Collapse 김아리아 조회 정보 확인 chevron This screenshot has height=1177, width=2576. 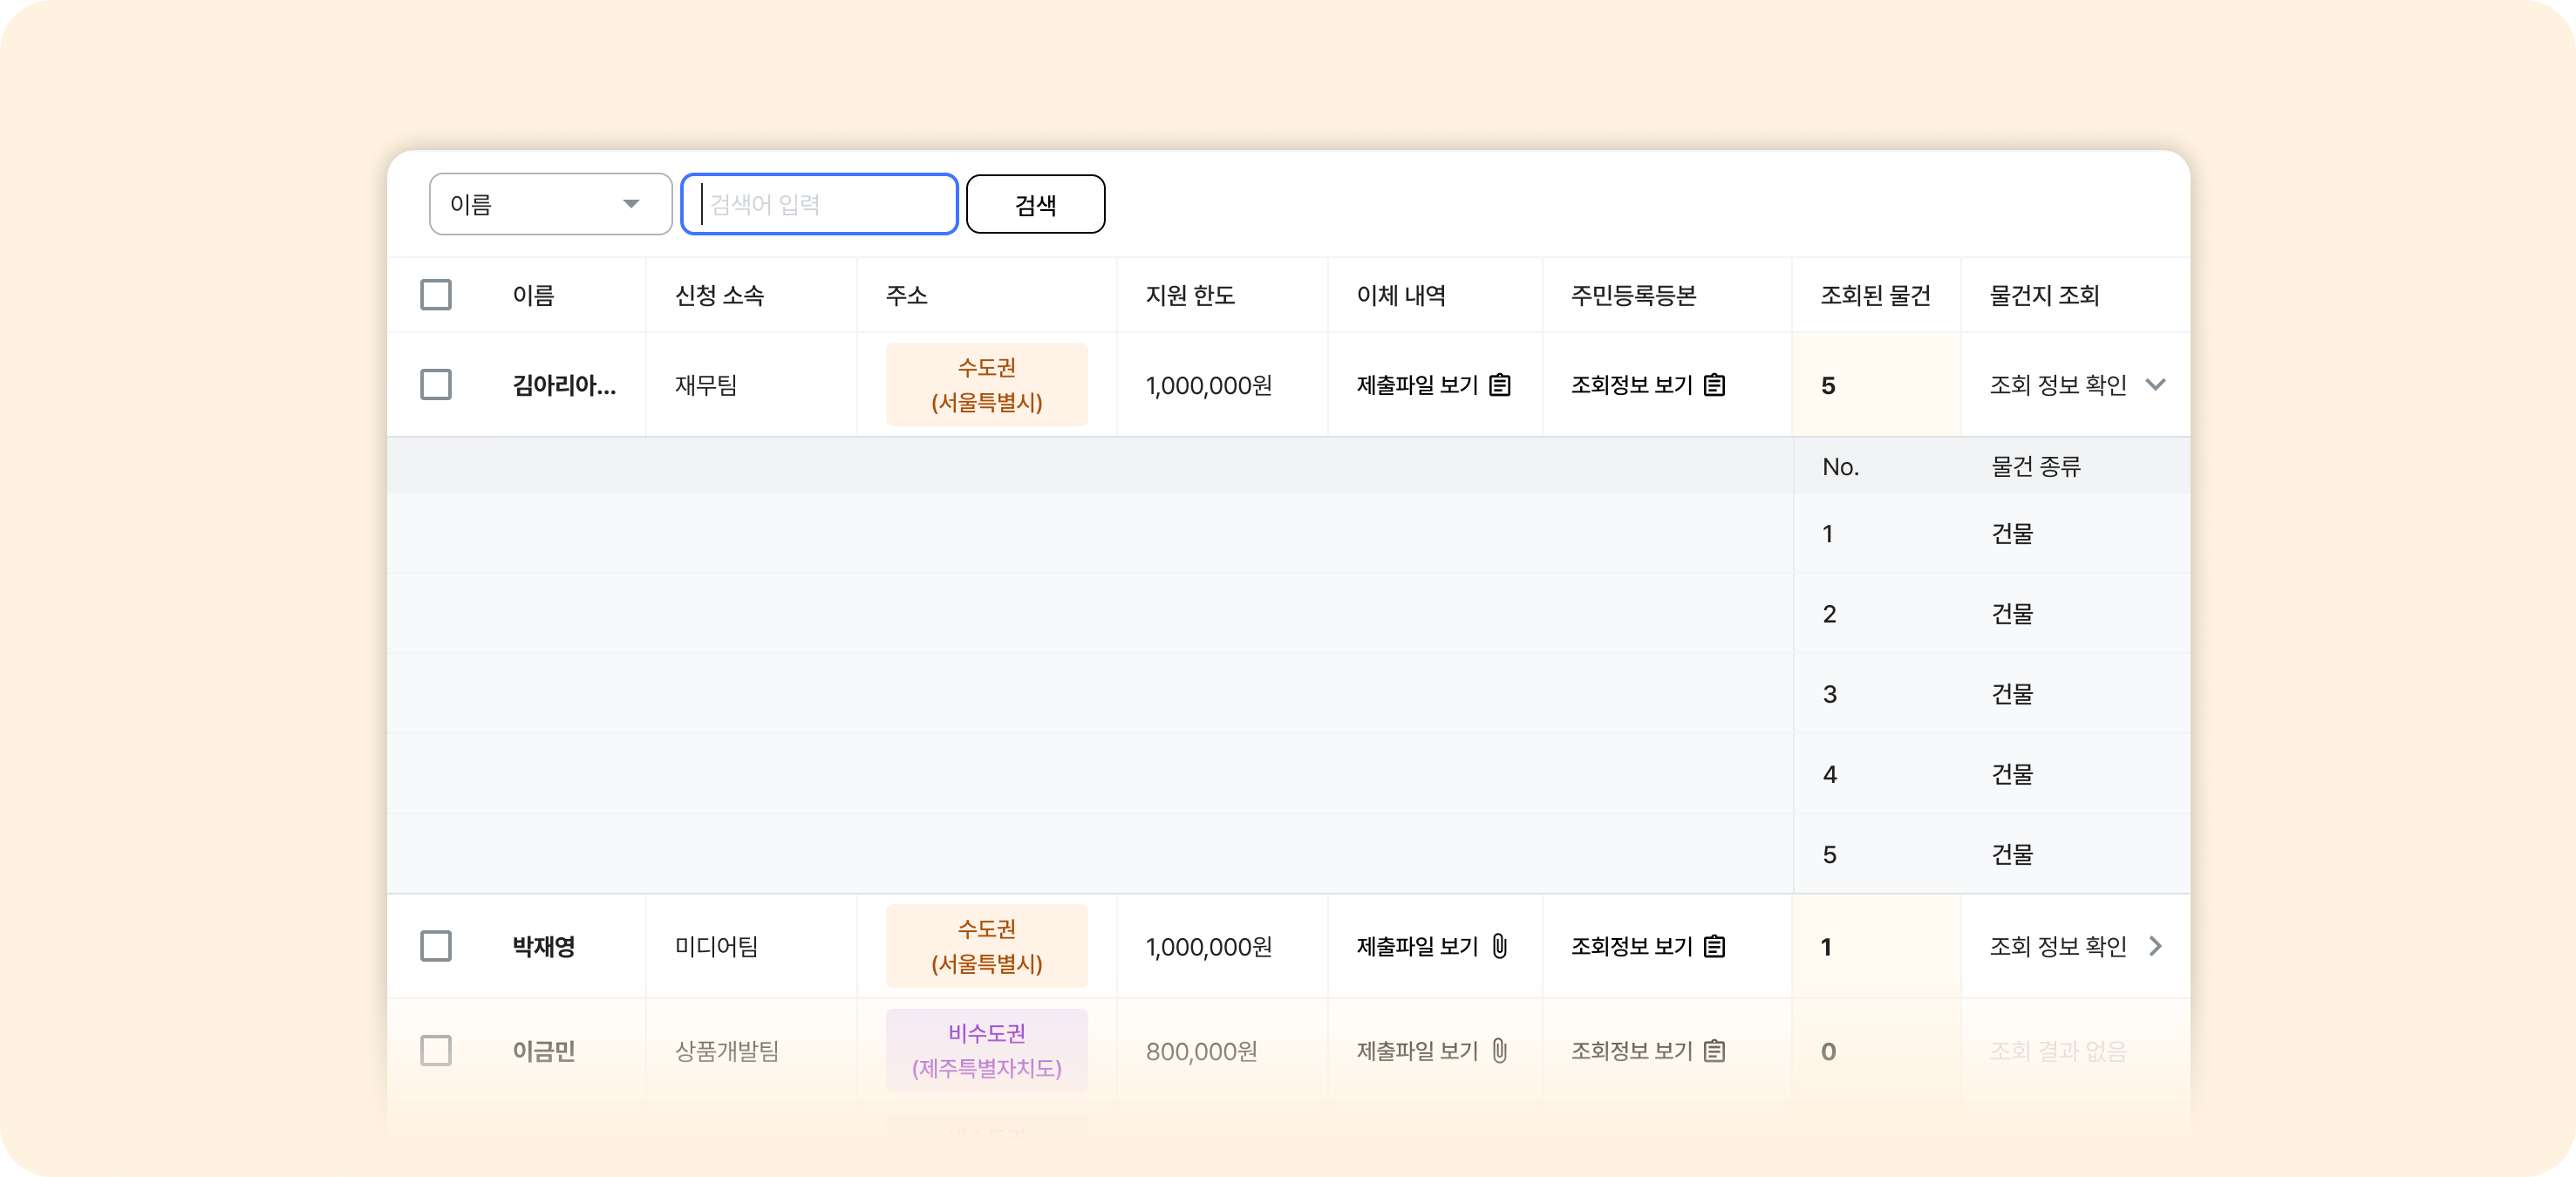(2155, 385)
